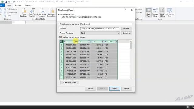194x109 pixels.
Task: Click the preview vertical scrollbar thumb
Action: 131,46
